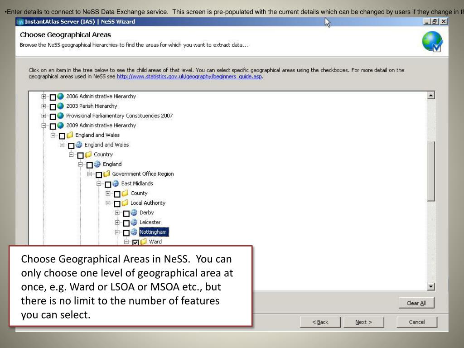The width and height of the screenshot is (464, 348).
Task: Click globe icon of Nottingham
Action: click(134, 232)
